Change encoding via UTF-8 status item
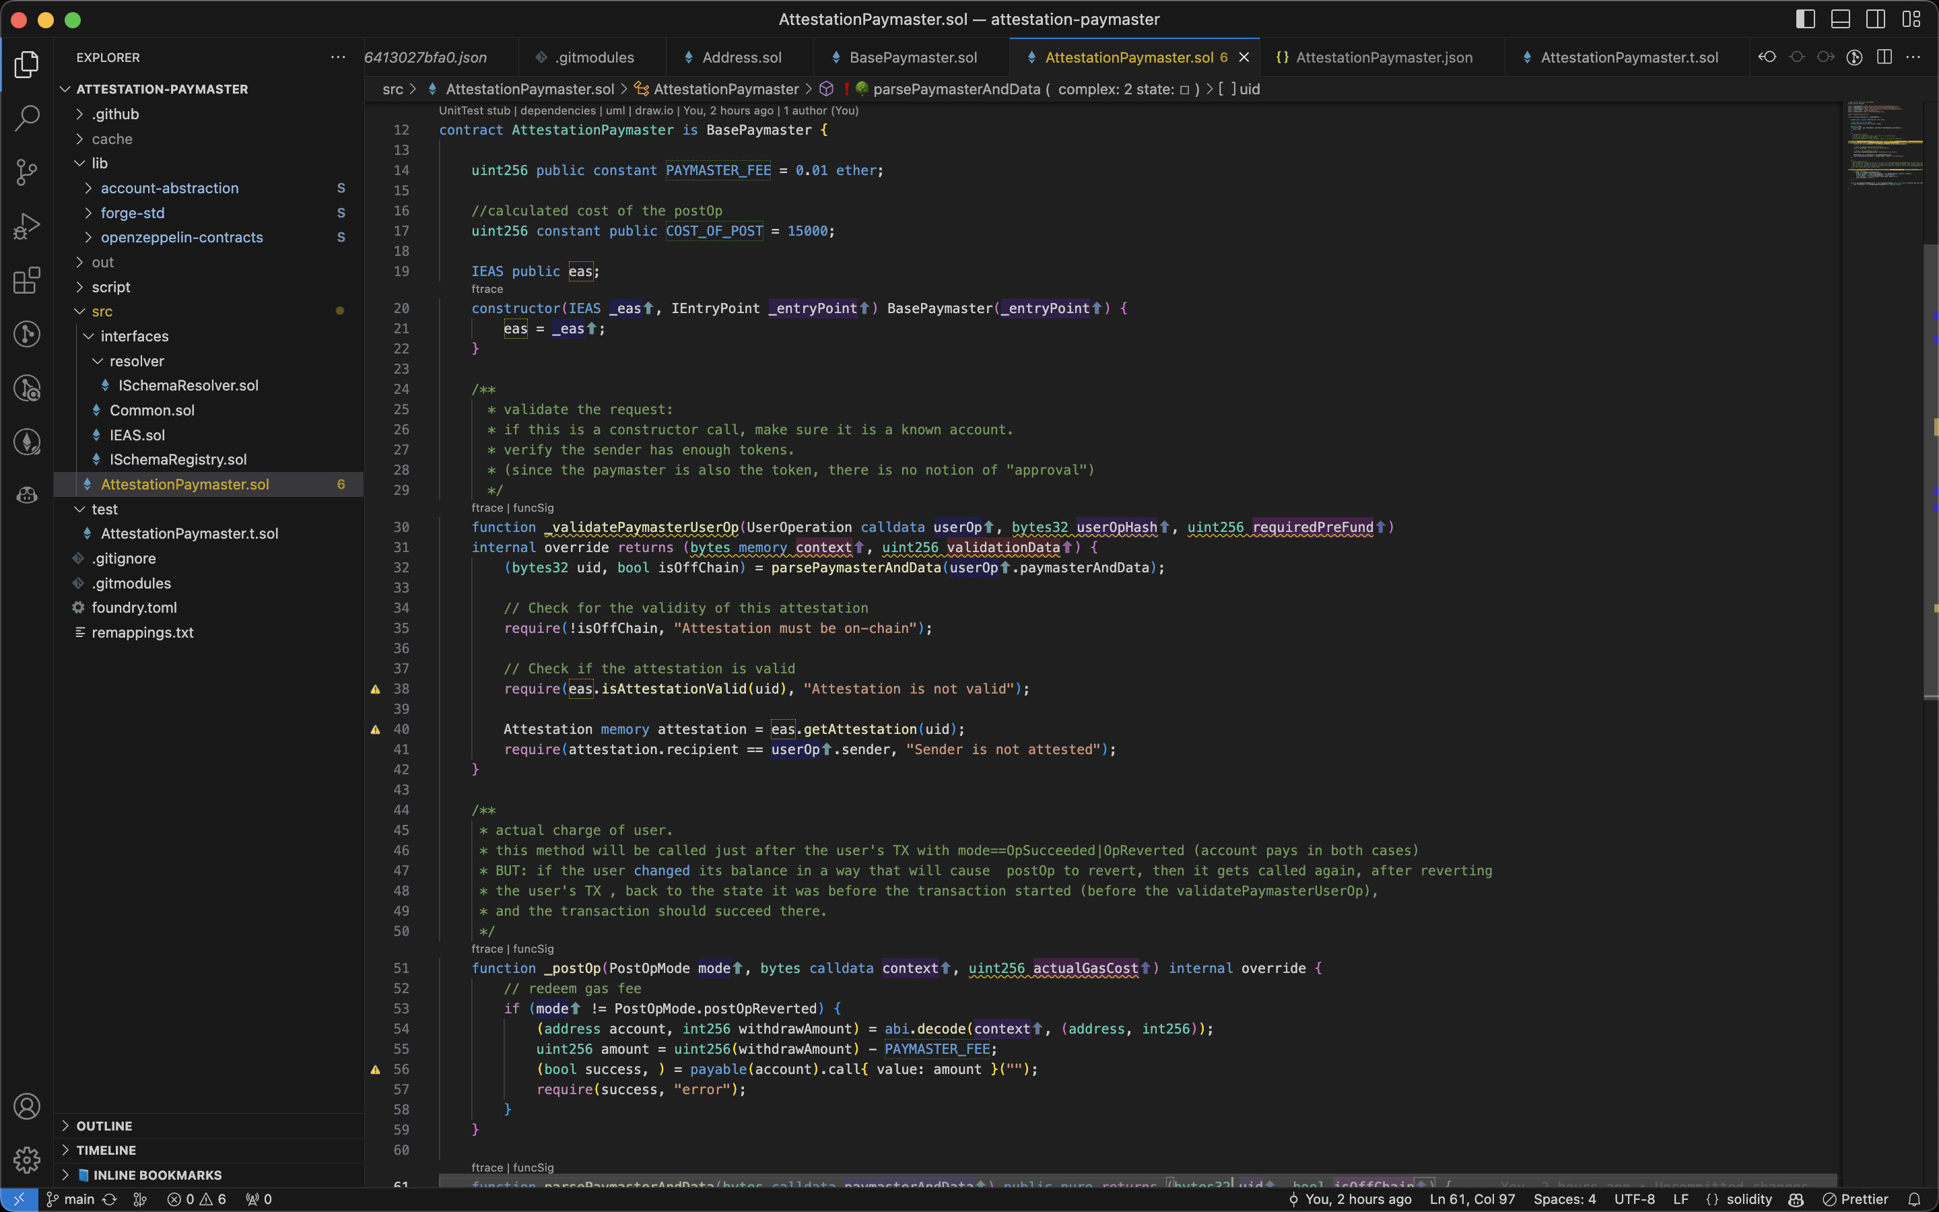Image resolution: width=1939 pixels, height=1212 pixels. tap(1634, 1199)
